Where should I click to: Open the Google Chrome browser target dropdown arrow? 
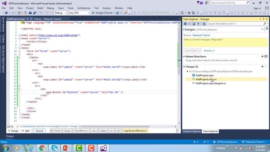point(114,13)
